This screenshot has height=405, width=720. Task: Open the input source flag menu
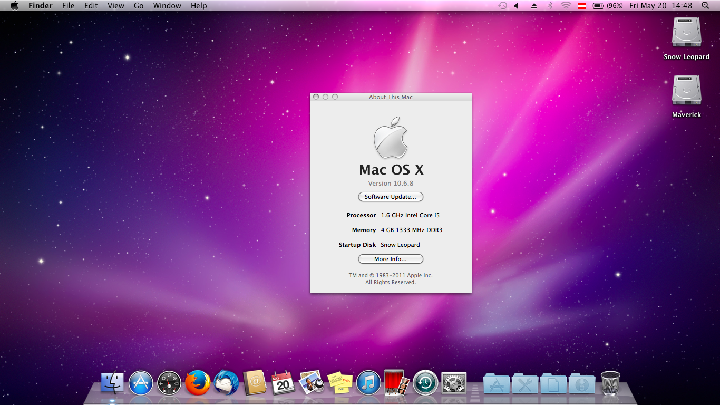tap(582, 5)
